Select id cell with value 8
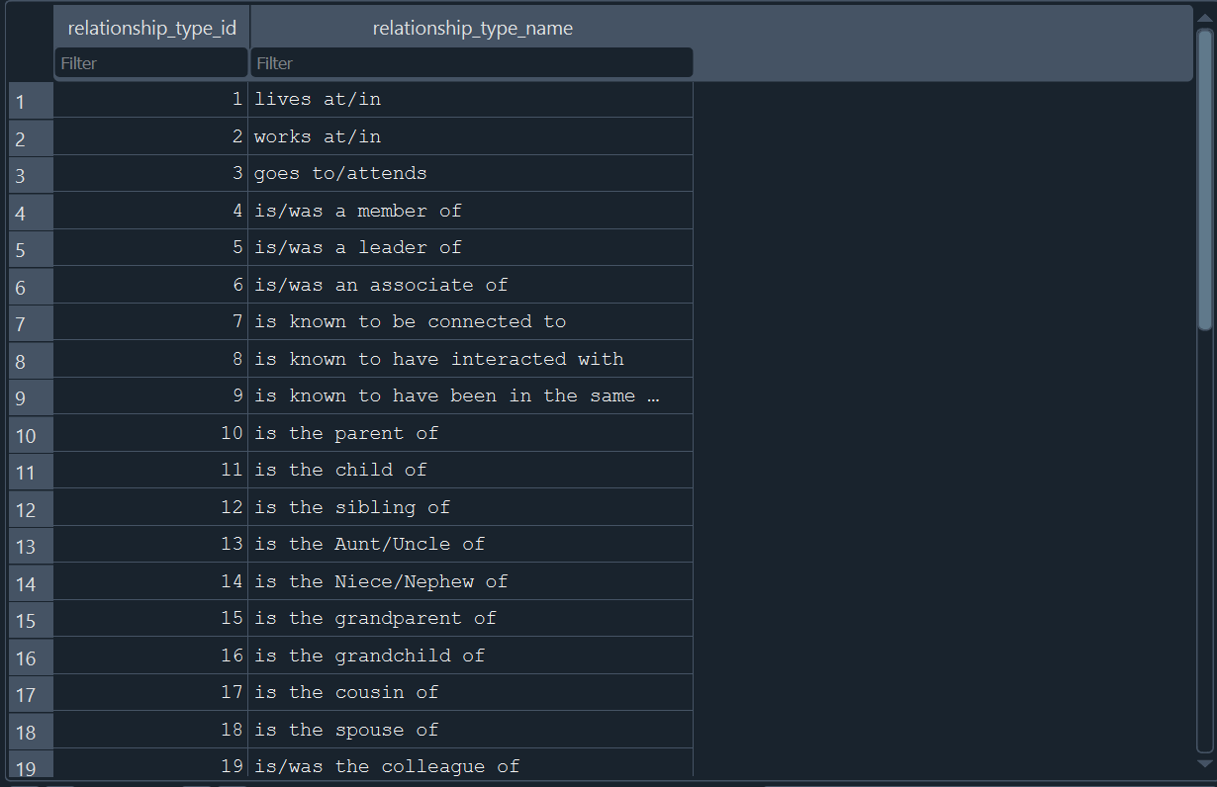1217x787 pixels. (x=150, y=359)
